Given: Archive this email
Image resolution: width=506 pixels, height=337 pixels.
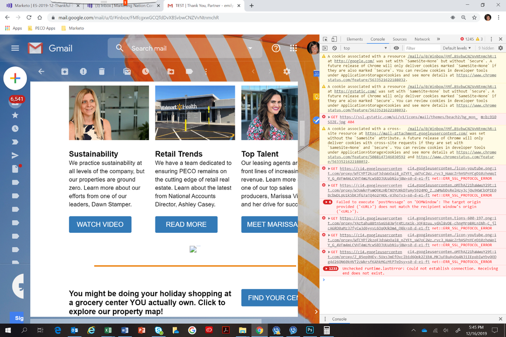Looking at the screenshot, I should pos(64,71).
